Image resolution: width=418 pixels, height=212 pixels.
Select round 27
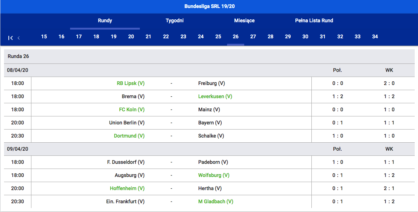click(253, 36)
